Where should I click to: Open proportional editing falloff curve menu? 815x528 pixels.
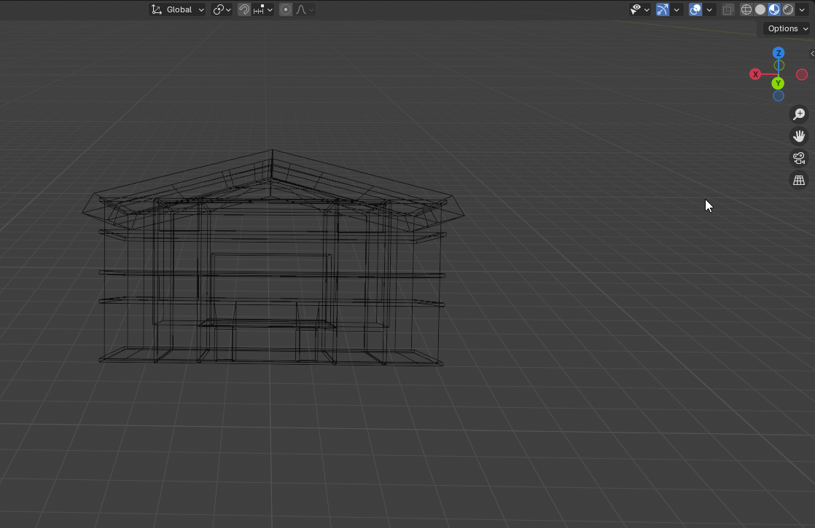[x=305, y=9]
